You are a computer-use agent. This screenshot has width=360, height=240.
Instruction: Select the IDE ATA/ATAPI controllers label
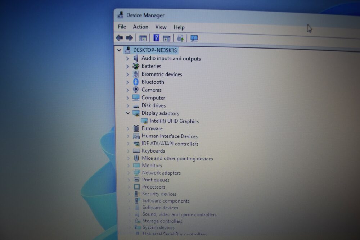[x=170, y=144]
